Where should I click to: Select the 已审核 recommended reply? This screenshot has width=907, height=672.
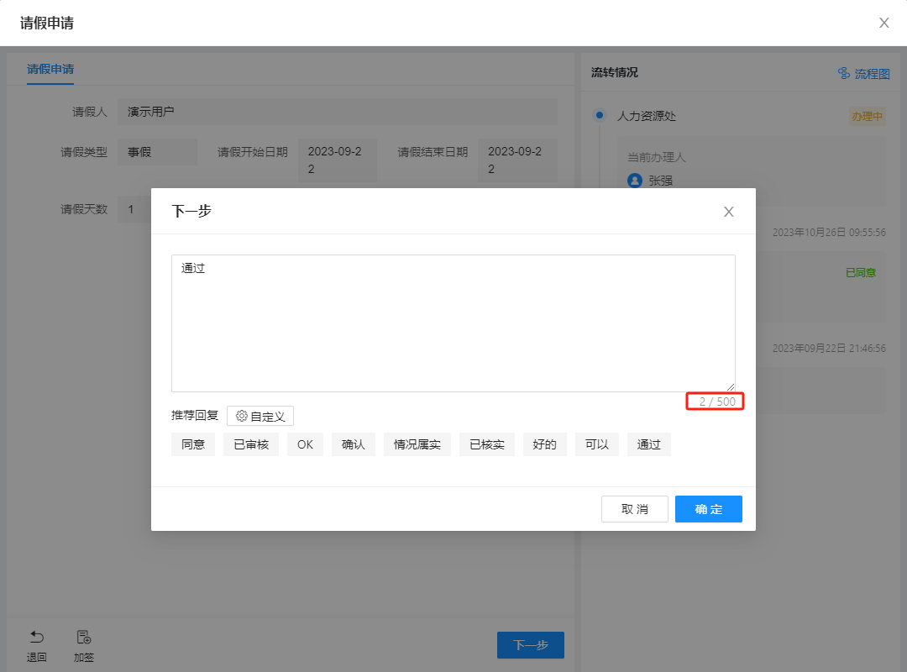[251, 444]
